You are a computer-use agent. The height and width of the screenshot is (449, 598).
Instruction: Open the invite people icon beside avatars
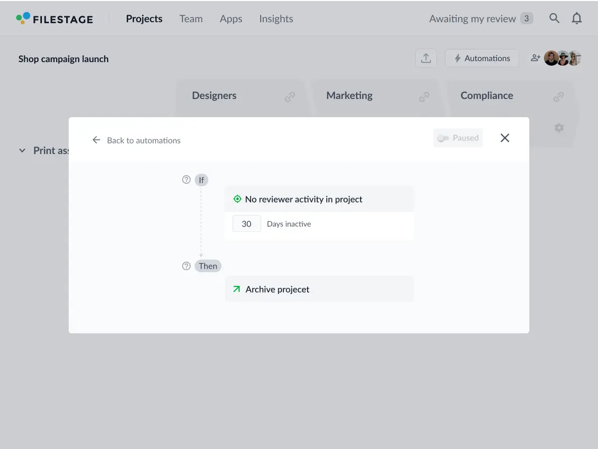[535, 58]
